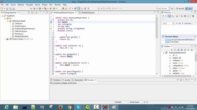
Task: Click the Activate... link in Task List
Action: (188, 23)
